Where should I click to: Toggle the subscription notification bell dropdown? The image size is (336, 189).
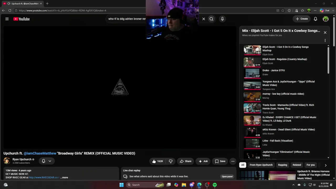tap(46, 161)
